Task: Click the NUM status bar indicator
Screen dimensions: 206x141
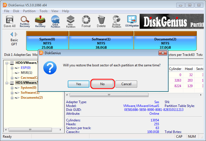Action: (192, 137)
